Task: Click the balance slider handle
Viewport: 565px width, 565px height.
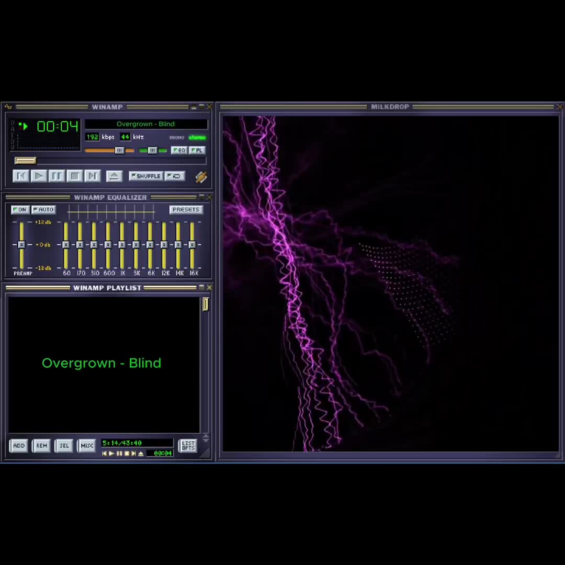Action: [x=152, y=150]
